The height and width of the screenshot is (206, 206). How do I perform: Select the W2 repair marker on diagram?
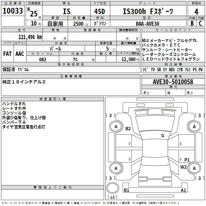[x=183, y=167]
